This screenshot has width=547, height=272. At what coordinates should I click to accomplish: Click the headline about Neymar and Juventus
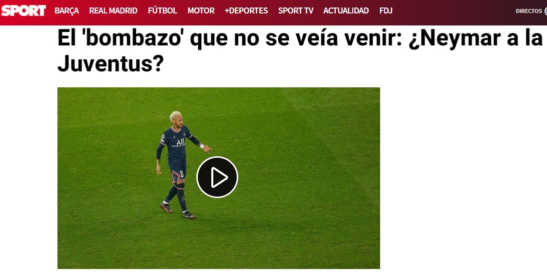click(300, 51)
